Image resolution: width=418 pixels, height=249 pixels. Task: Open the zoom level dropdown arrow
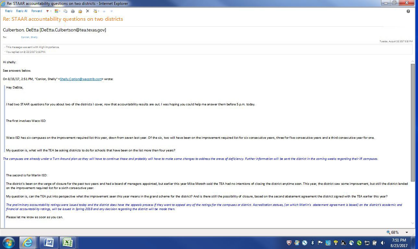pyautogui.click(x=407, y=232)
